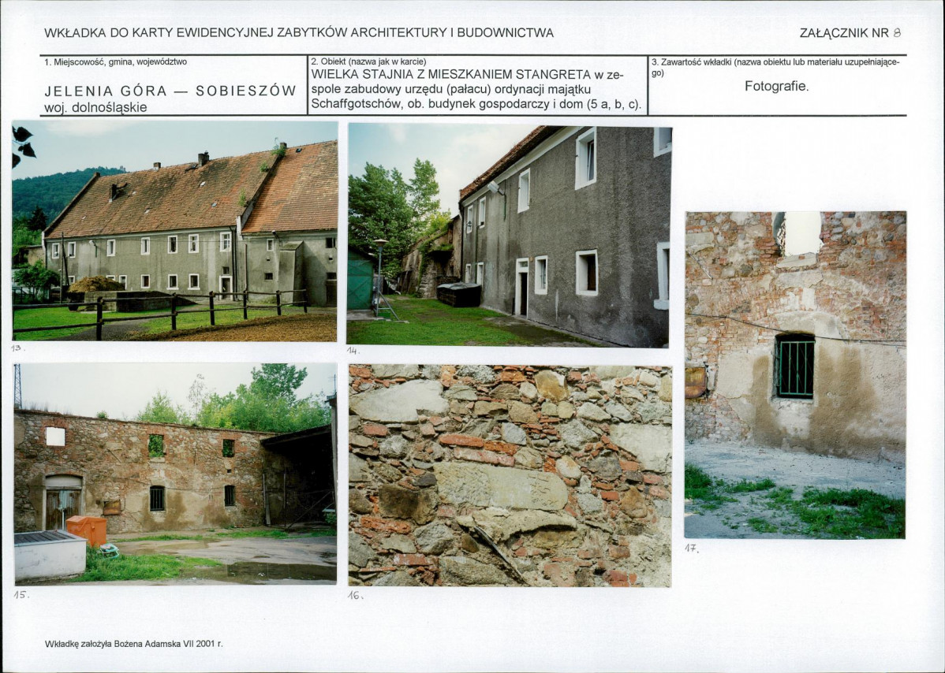945x673 pixels.
Task: Click the handwritten caption number '17.'
Action: 692,548
